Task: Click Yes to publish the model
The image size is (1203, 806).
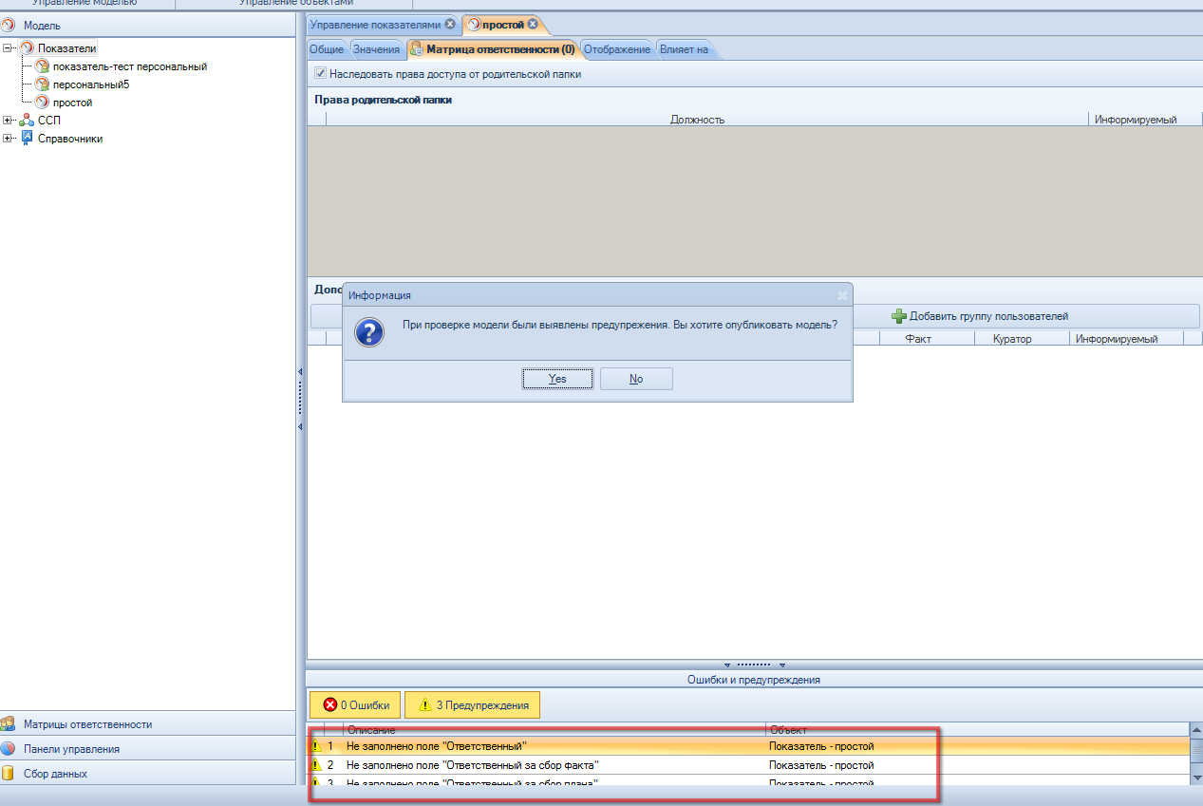Action: pos(557,379)
